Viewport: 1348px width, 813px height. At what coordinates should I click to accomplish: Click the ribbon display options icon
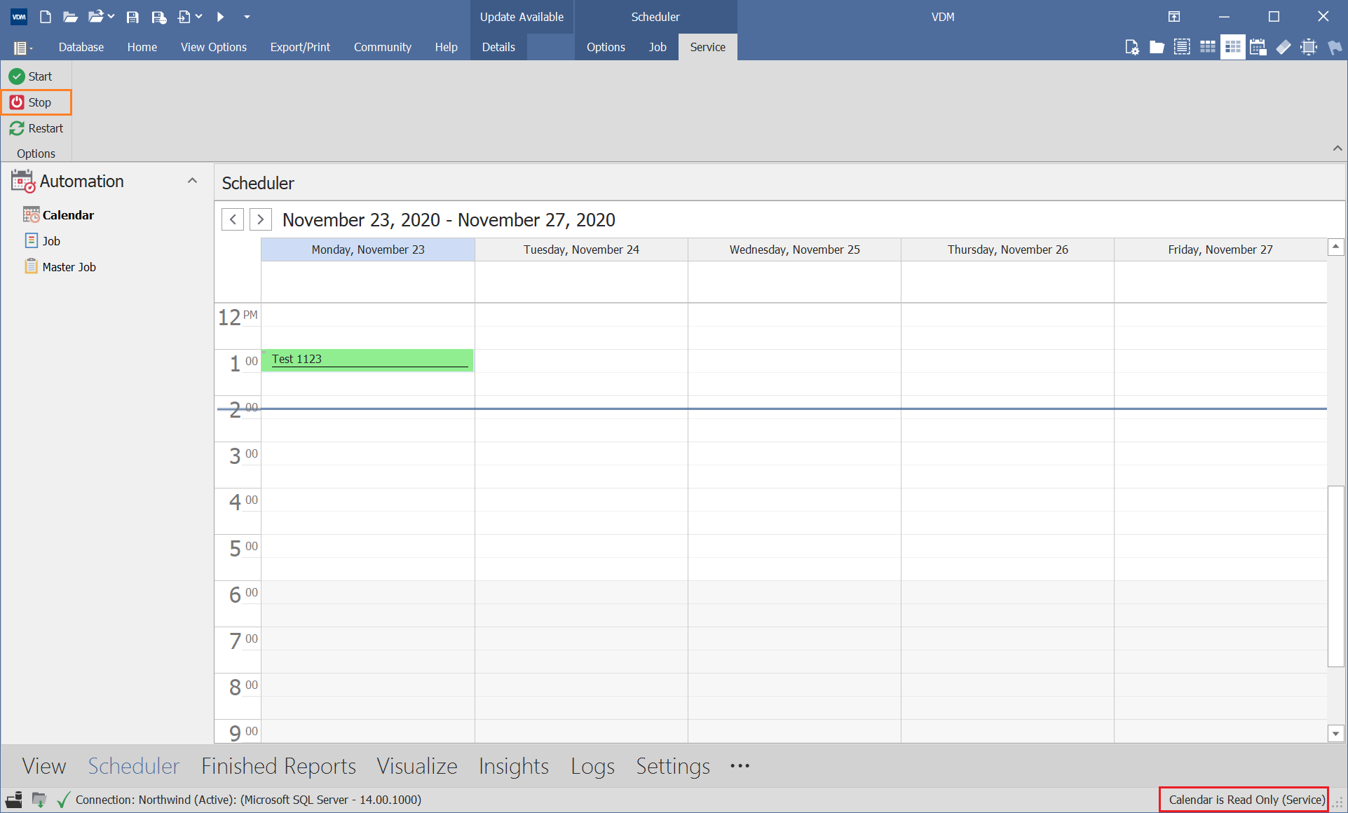[1174, 17]
